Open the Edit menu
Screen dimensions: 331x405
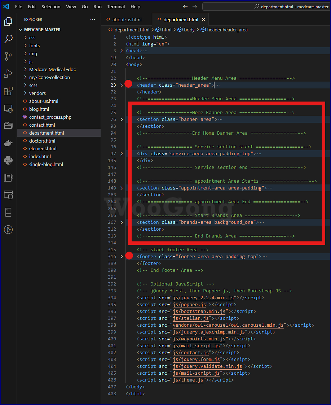point(32,7)
